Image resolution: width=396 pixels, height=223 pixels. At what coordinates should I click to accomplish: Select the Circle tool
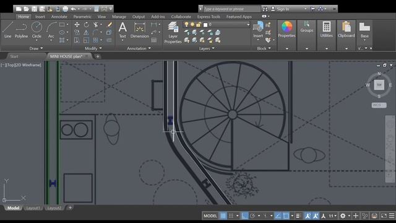coord(37,27)
